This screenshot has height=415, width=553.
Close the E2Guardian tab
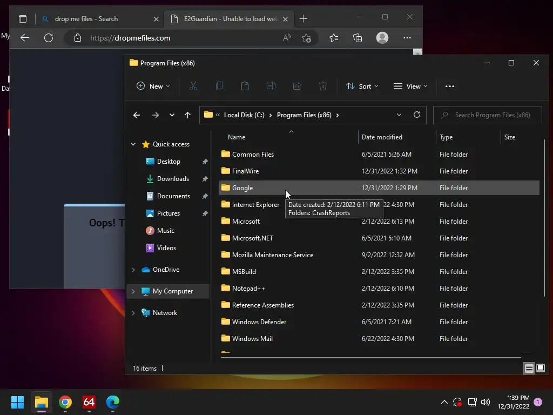(x=285, y=19)
